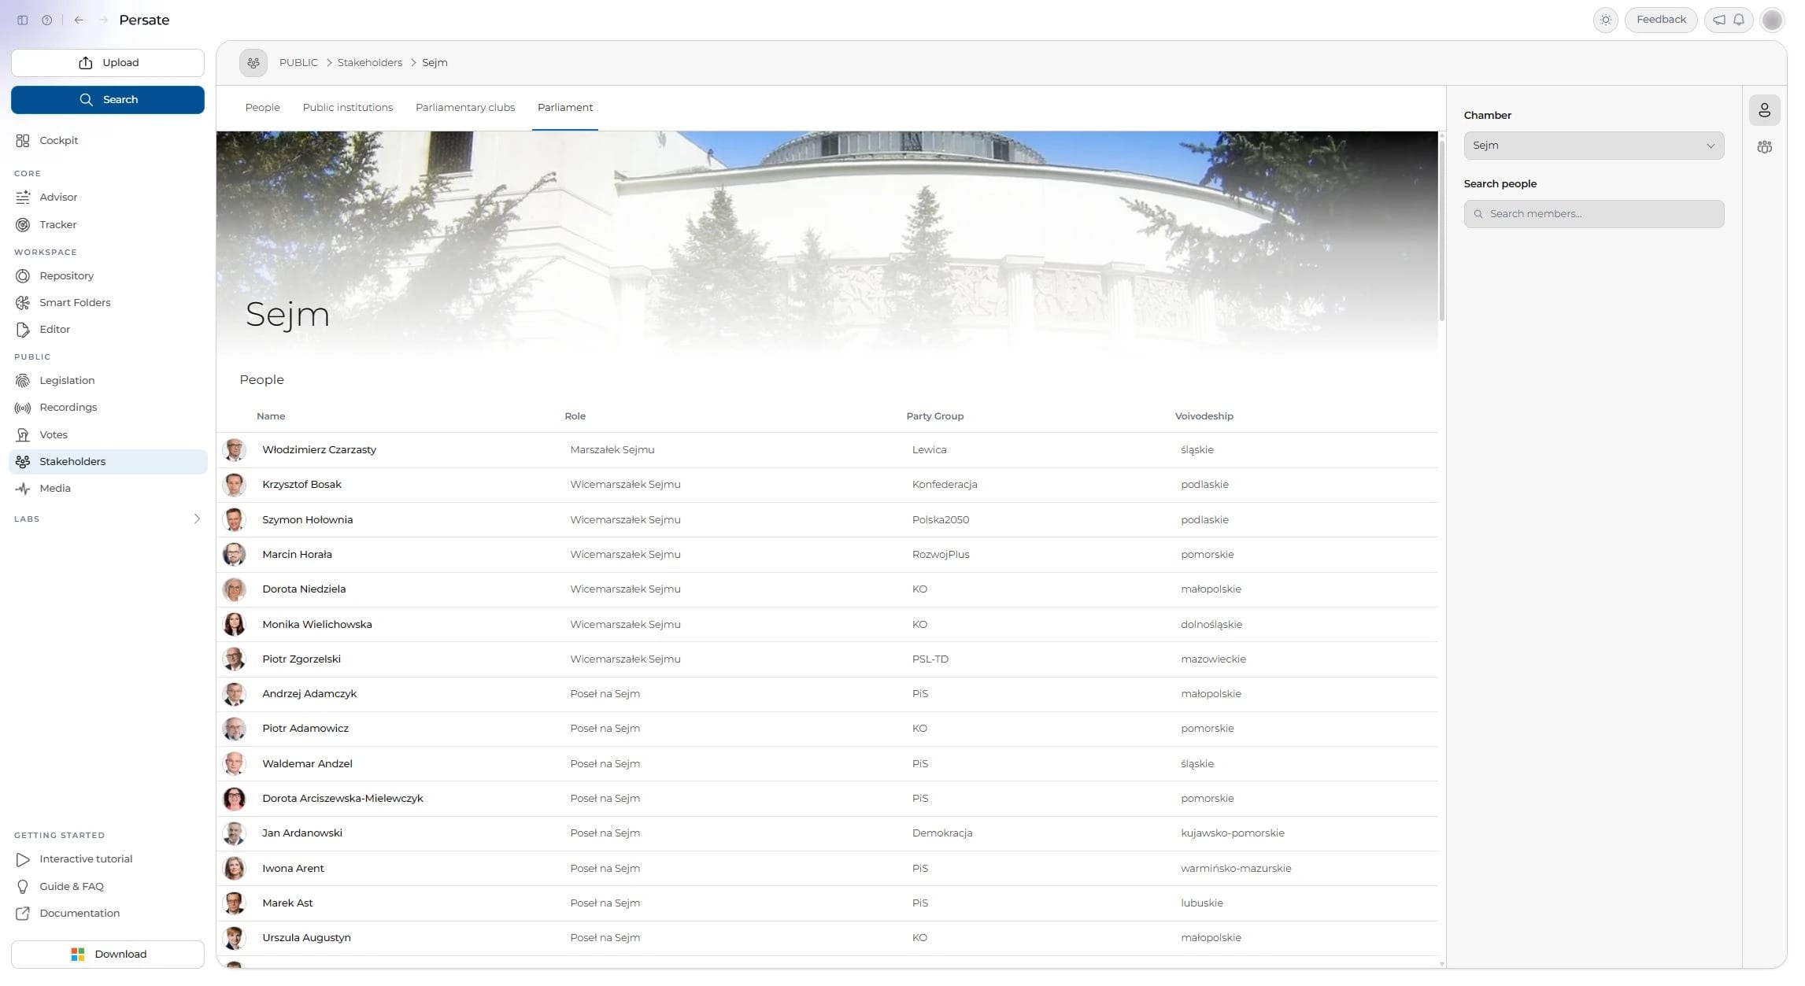The image size is (1805, 986).
Task: Focus the Search members field
Action: point(1594,214)
